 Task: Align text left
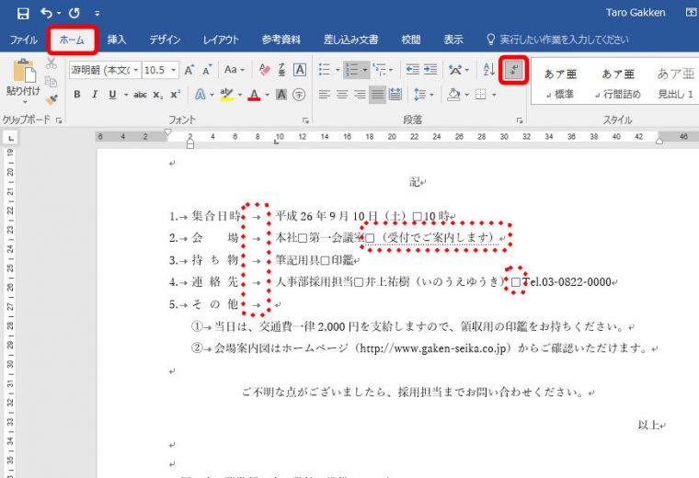[325, 95]
